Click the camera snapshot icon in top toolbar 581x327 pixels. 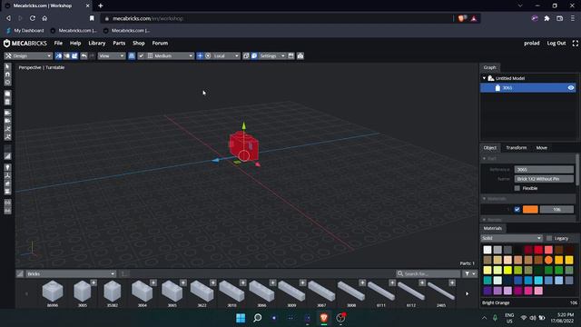click(x=300, y=56)
